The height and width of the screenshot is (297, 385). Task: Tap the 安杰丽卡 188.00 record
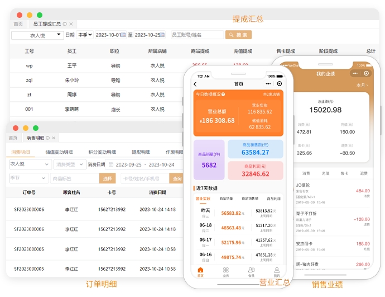click(333, 246)
